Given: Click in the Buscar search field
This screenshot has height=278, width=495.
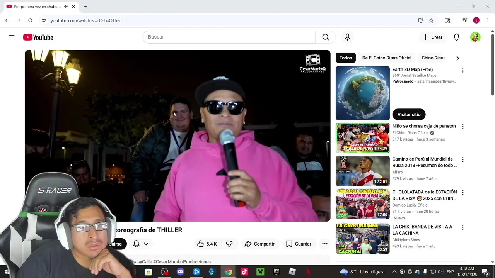Looking at the screenshot, I should pyautogui.click(x=229, y=37).
